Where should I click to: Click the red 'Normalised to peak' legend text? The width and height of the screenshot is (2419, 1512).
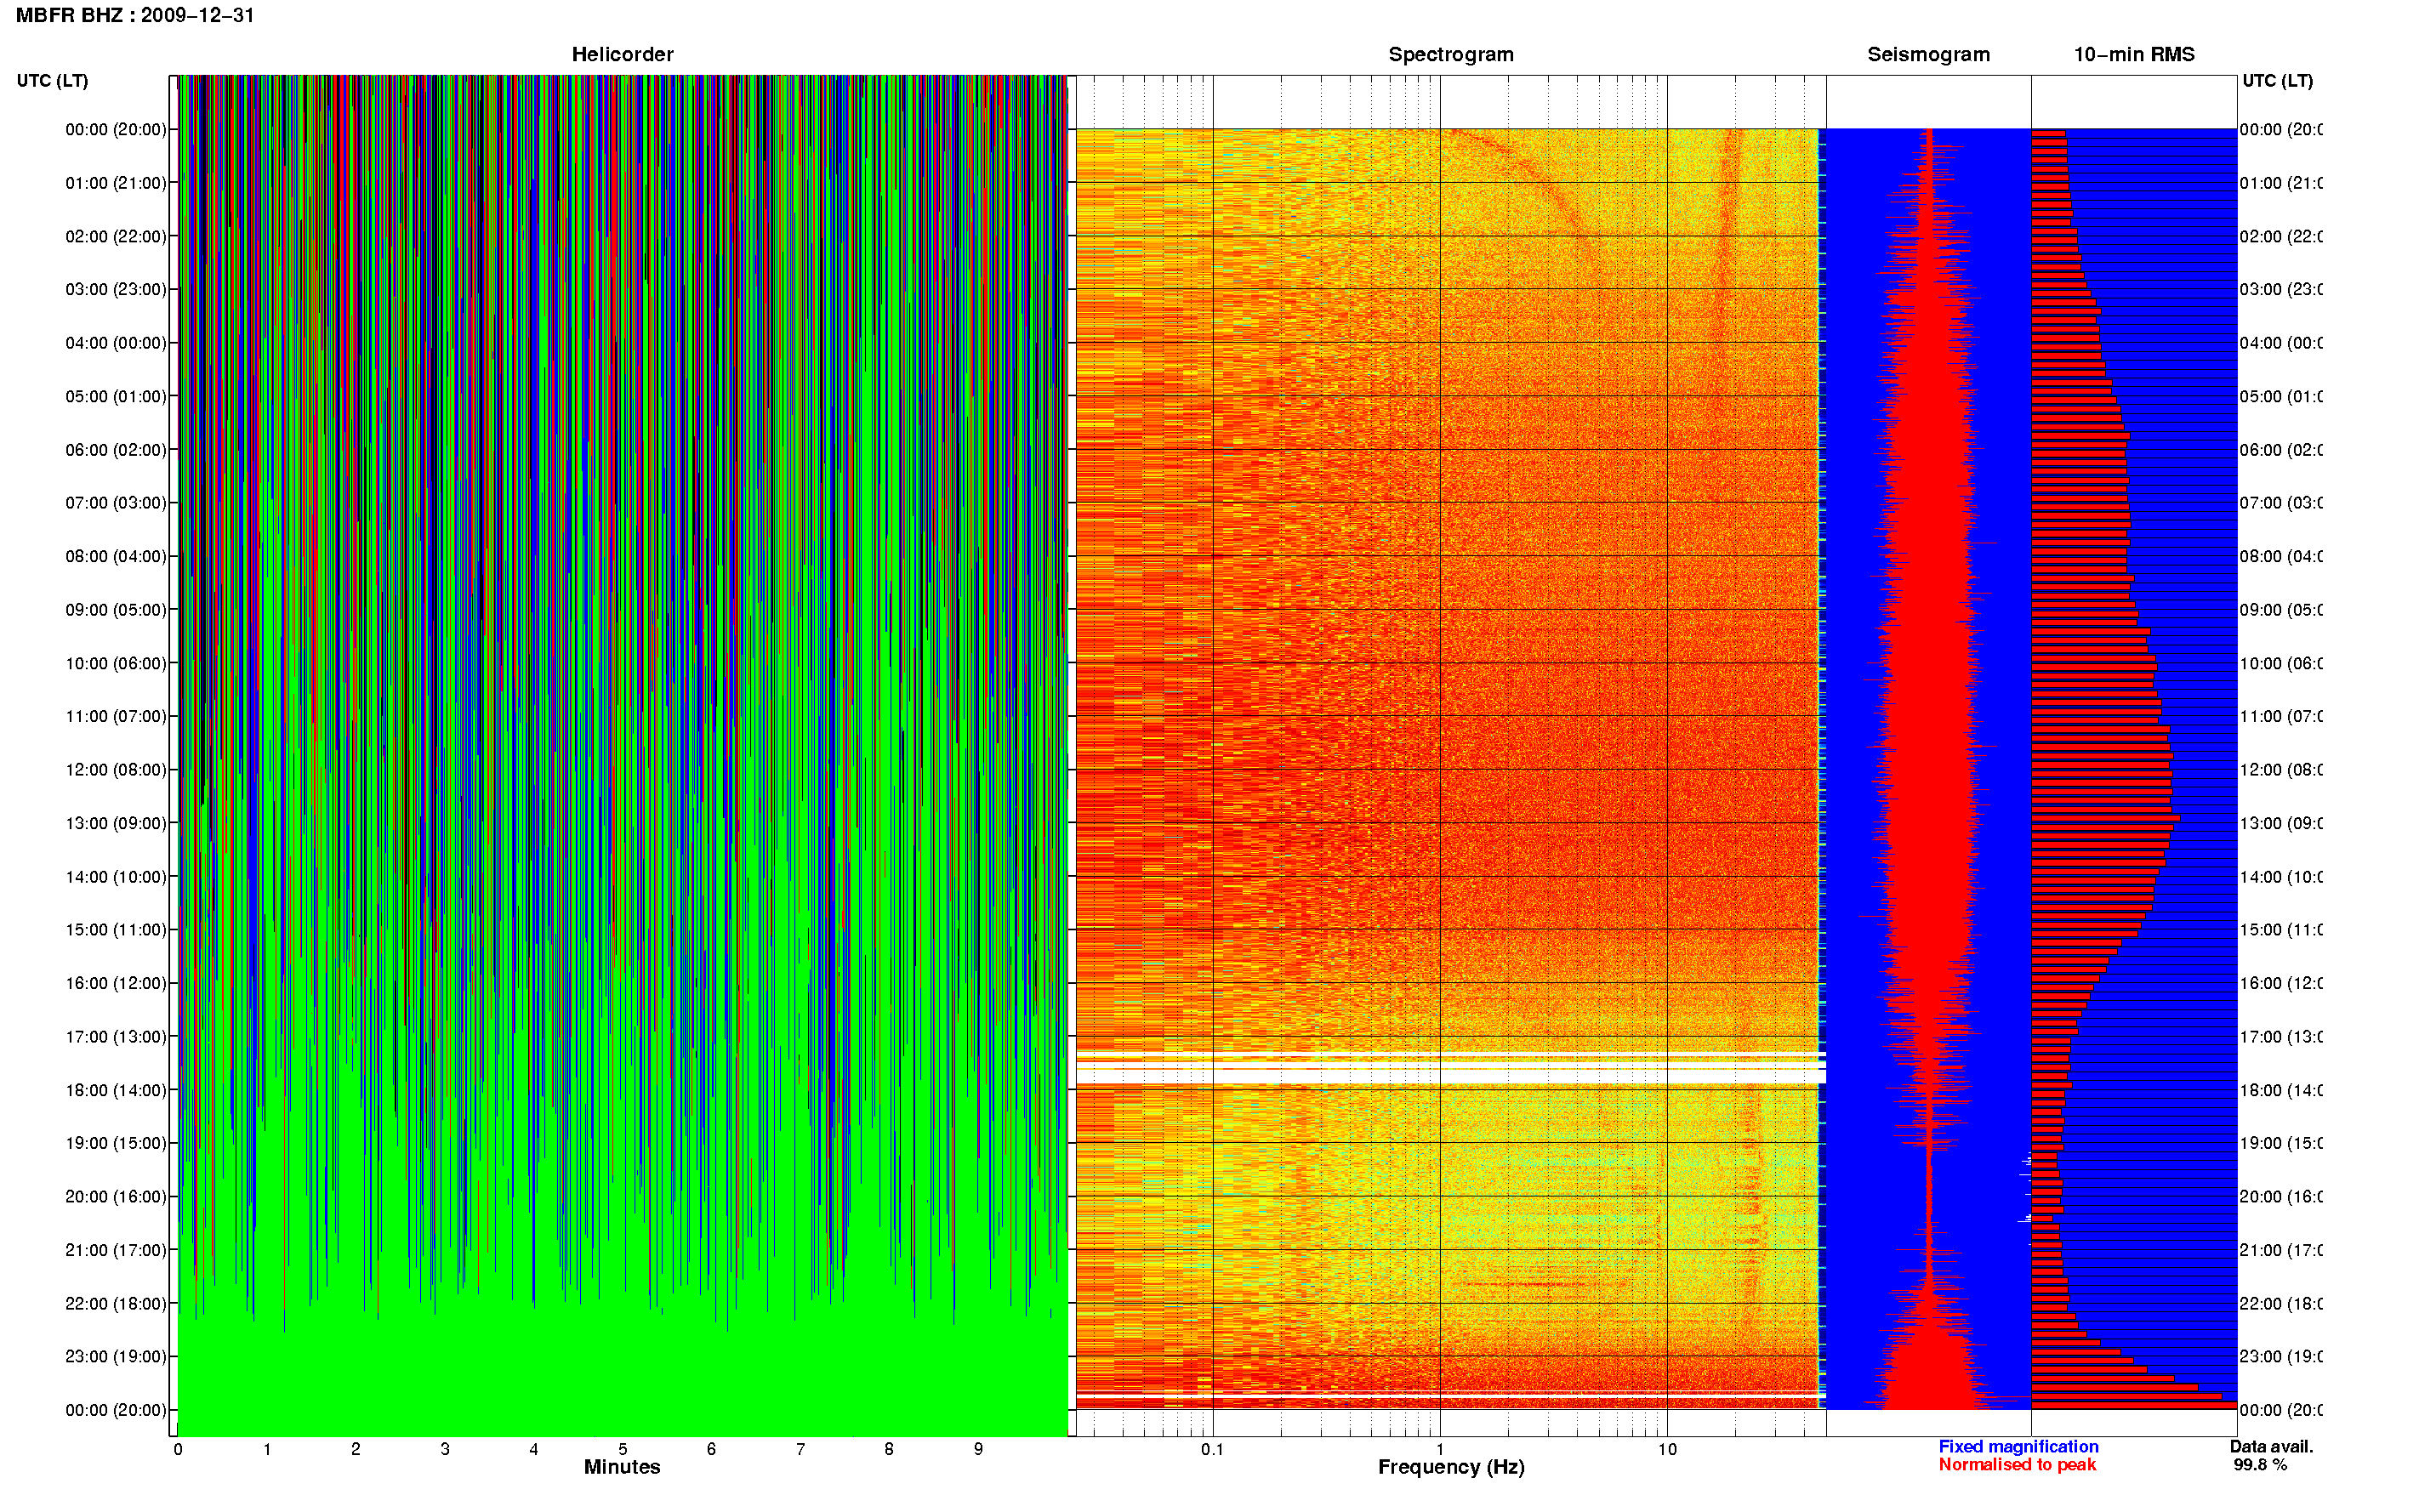[x=2017, y=1465]
